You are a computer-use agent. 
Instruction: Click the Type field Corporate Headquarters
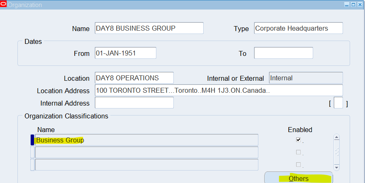point(298,28)
